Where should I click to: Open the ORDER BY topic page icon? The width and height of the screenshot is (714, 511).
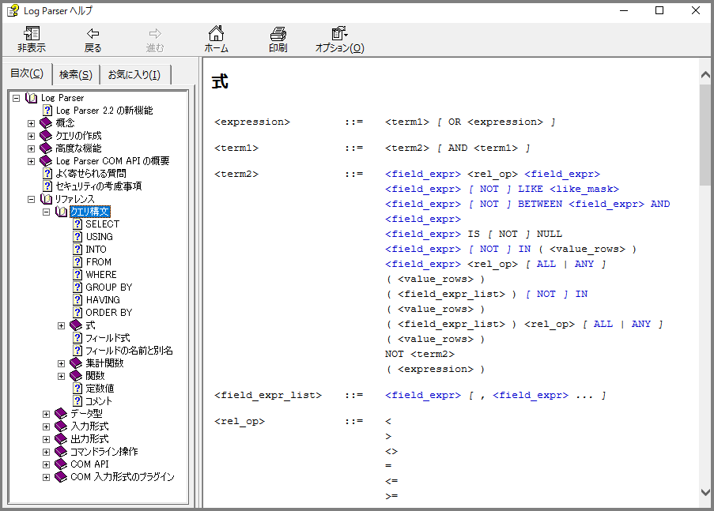pos(77,313)
